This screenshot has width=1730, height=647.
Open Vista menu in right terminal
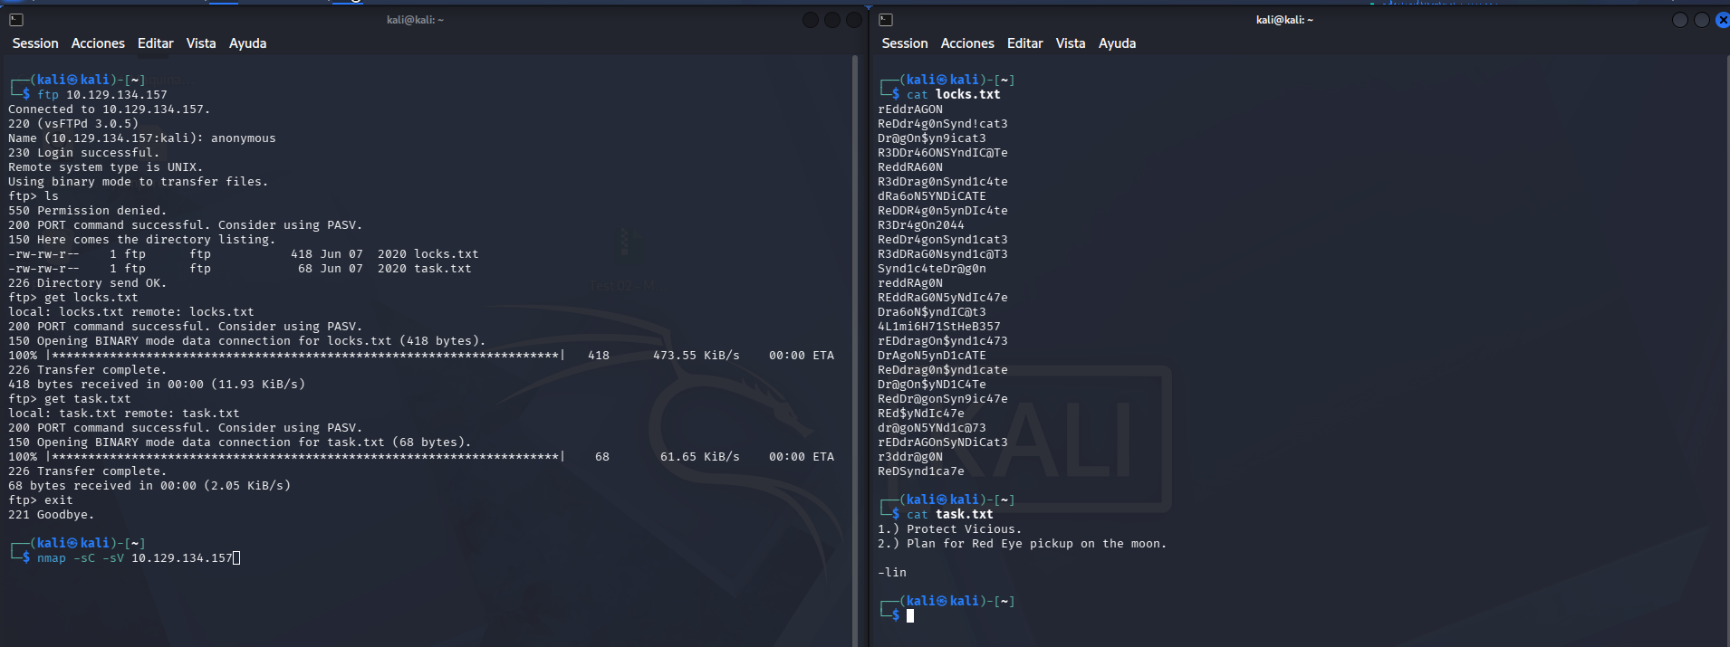point(1071,43)
